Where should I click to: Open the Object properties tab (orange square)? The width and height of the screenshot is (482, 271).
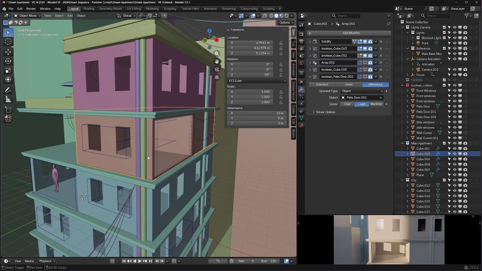[x=301, y=82]
